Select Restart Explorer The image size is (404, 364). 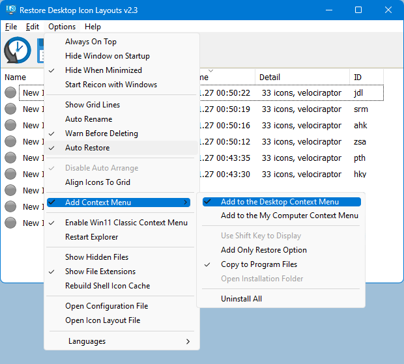[x=121, y=237]
